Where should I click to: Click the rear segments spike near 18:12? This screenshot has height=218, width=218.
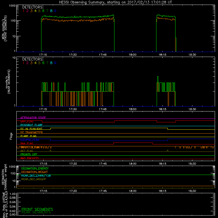tap(158, 80)
